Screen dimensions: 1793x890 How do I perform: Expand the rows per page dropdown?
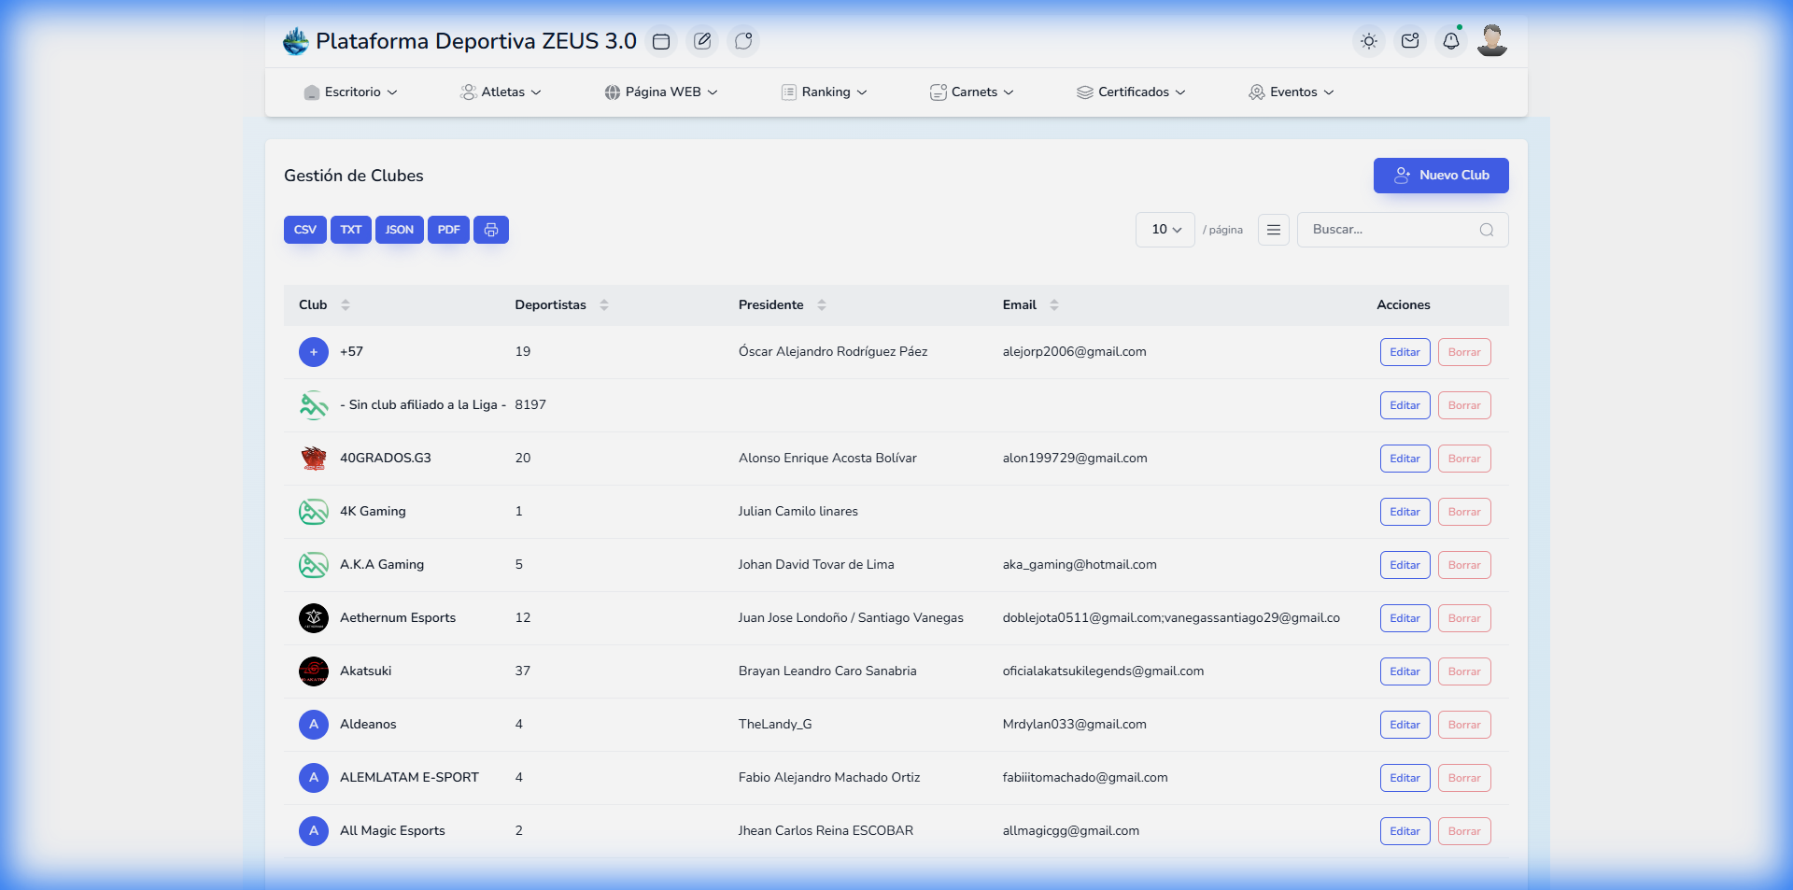point(1165,230)
